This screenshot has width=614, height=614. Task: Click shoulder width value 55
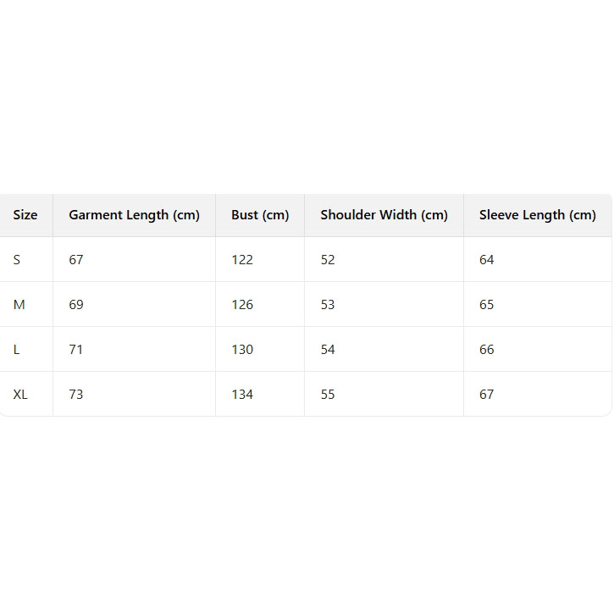coord(328,395)
